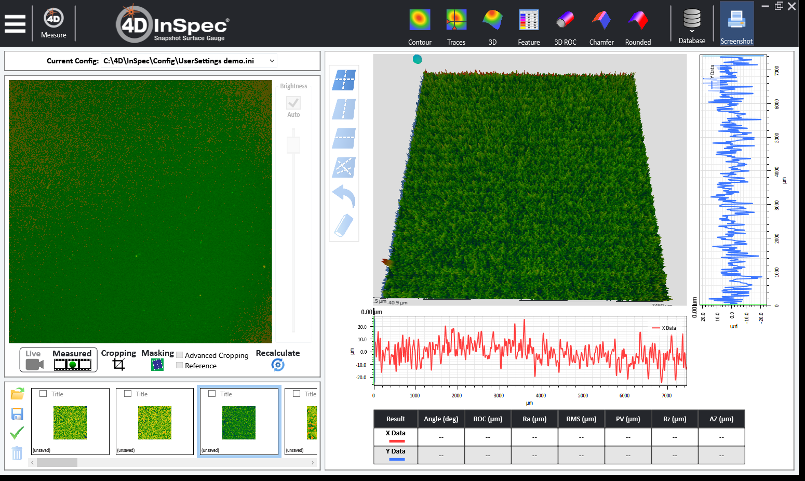Click the Measure button
805x481 pixels.
coord(53,23)
